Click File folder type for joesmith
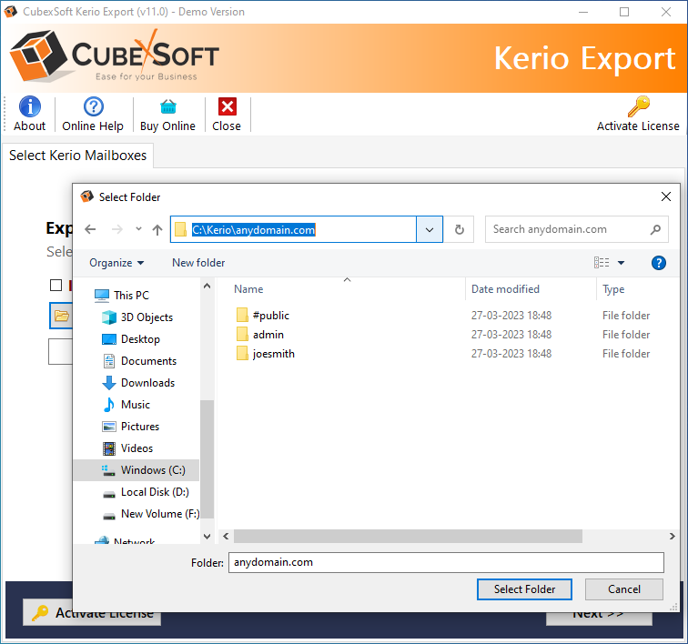 (626, 354)
